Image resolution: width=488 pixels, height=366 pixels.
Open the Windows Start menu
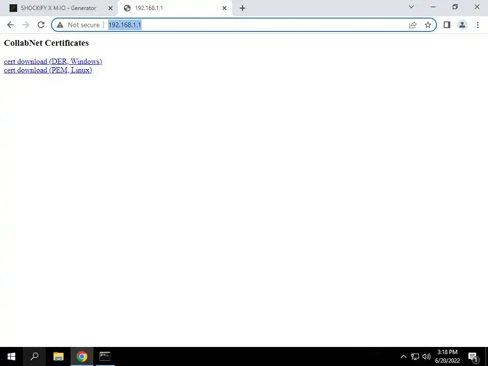pos(11,356)
